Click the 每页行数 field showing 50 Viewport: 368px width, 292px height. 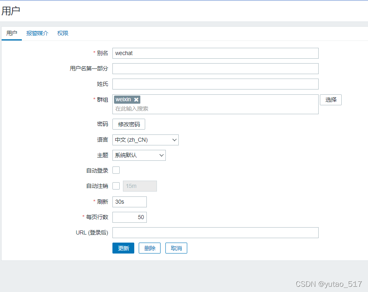coord(129,217)
